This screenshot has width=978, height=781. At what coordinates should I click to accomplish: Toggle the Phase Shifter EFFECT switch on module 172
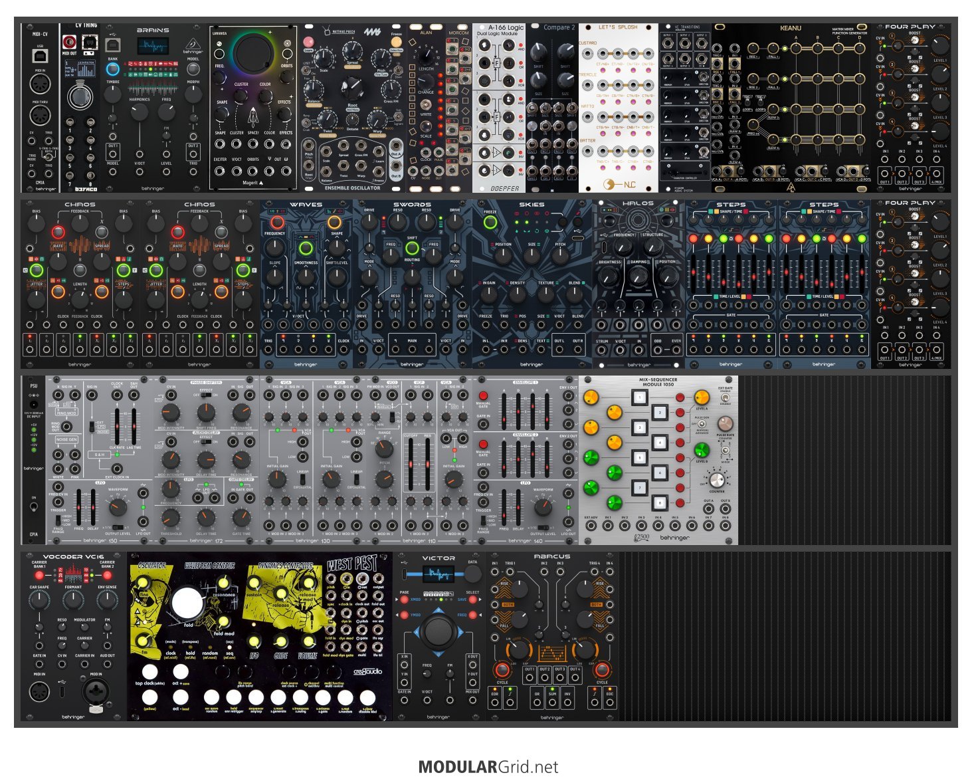[x=207, y=395]
